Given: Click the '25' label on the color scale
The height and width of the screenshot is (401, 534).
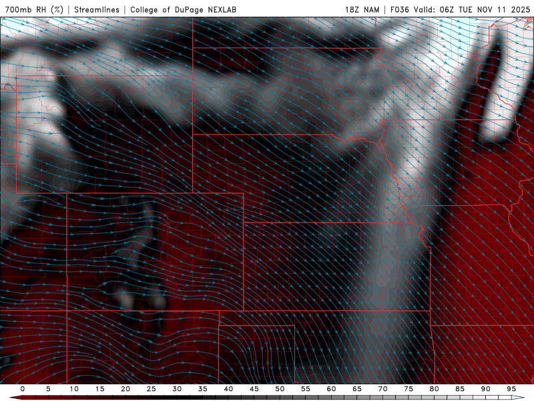Looking at the screenshot, I should click(152, 389).
